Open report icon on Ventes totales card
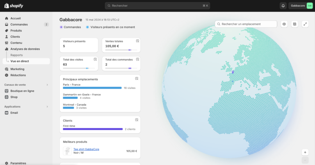This screenshot has height=165, width=315. 137,41
